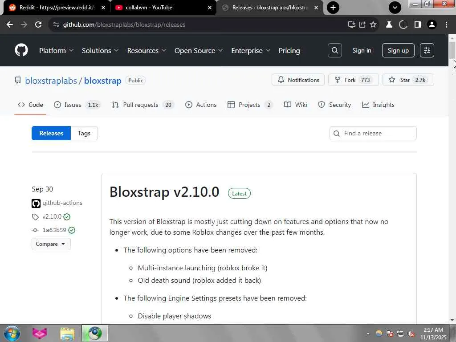Click the verified checkmark next to commit 1a63b59

72,230
